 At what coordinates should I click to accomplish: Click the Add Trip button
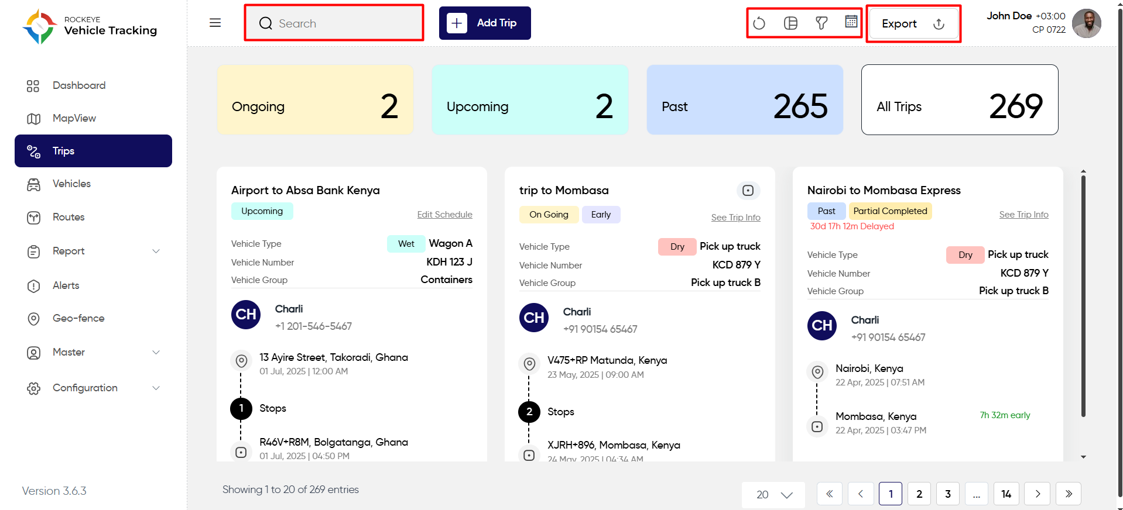coord(485,23)
